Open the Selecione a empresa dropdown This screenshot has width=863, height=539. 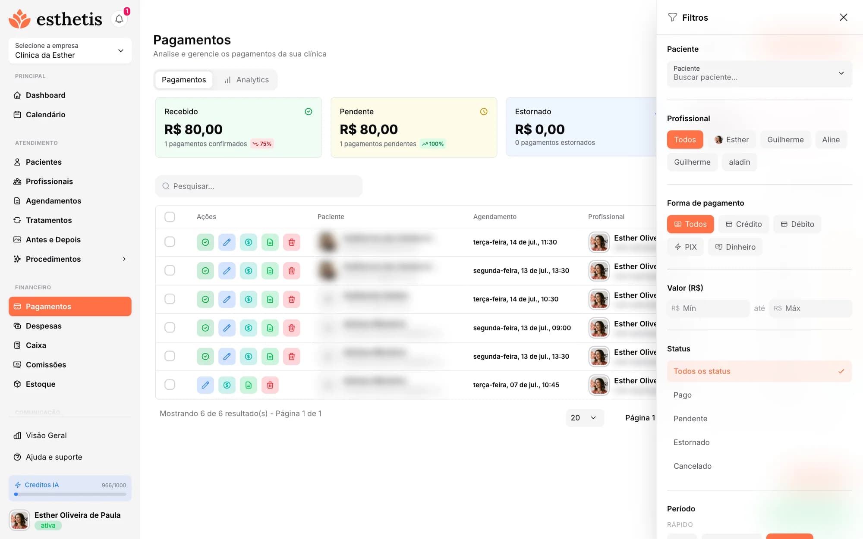click(x=70, y=50)
